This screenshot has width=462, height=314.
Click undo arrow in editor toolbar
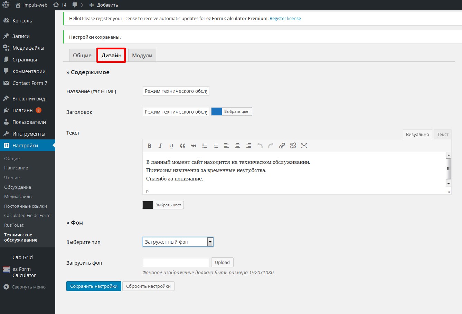260,146
